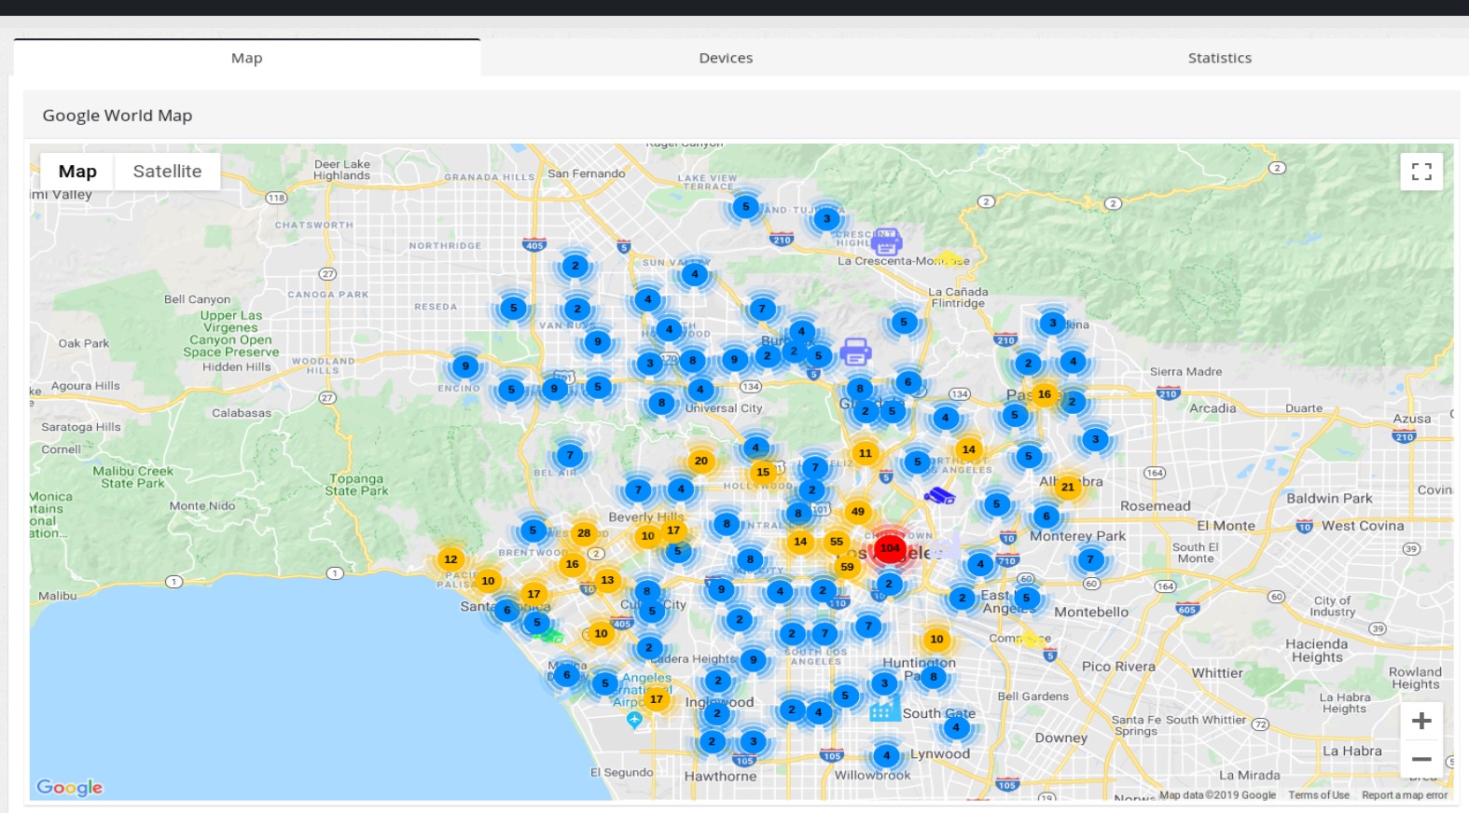Click the 6 cluster at Marina del Rey

(566, 675)
